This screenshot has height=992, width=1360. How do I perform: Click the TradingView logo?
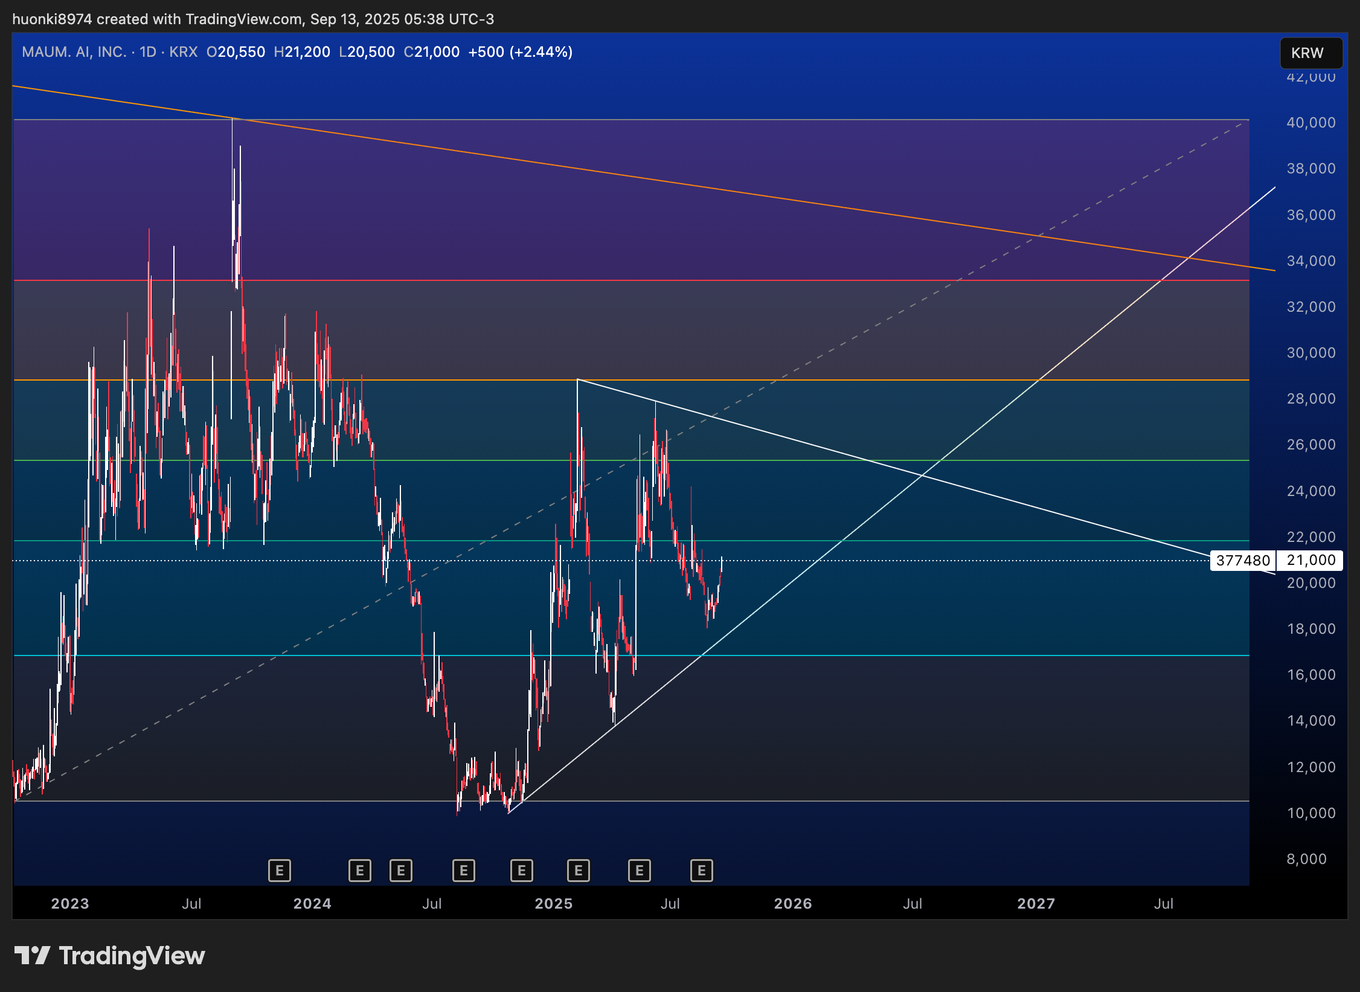109,956
